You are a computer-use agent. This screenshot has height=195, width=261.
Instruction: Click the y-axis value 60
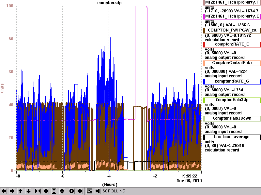click(x=11, y=72)
